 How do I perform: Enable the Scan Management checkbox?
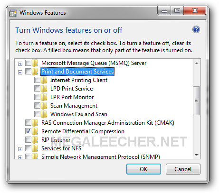pyautogui.click(x=38, y=105)
